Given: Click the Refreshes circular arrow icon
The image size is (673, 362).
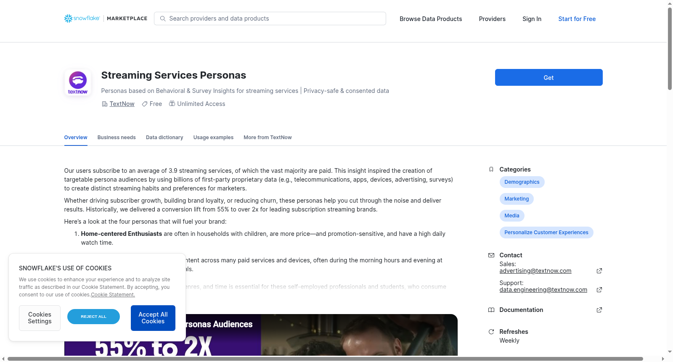Looking at the screenshot, I should click(491, 332).
